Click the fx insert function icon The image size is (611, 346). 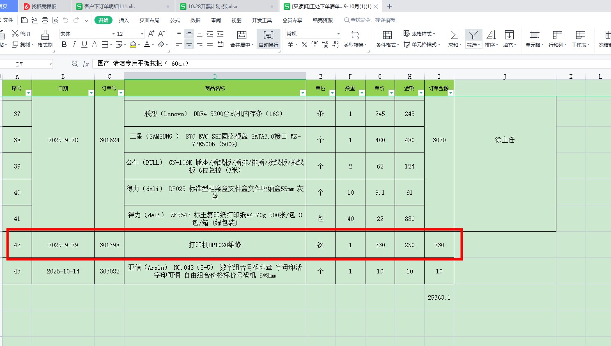(x=85, y=64)
